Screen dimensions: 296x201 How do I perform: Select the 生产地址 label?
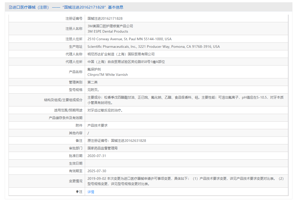click(76, 47)
